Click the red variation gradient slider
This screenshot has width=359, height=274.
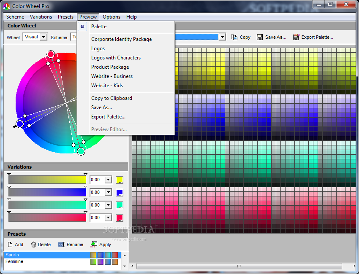coord(47,218)
